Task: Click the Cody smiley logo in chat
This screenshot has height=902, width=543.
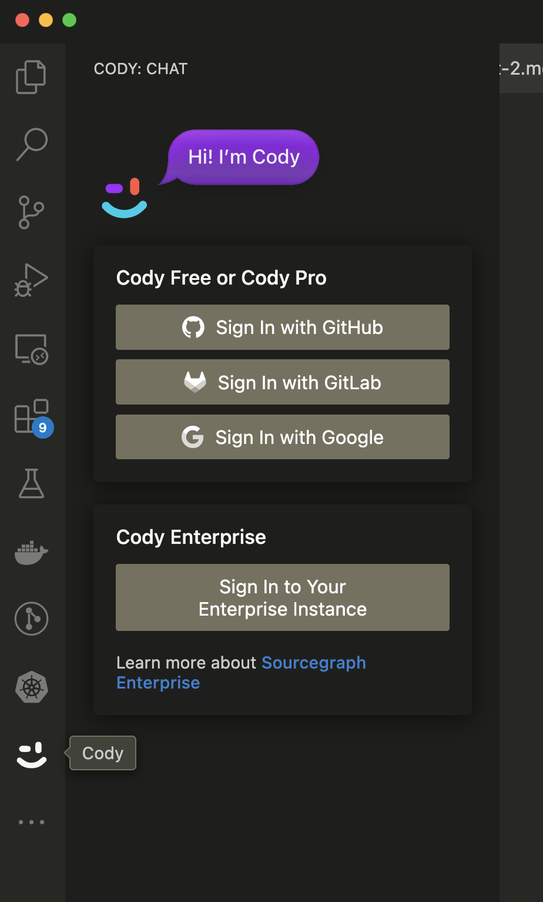Action: click(x=125, y=198)
